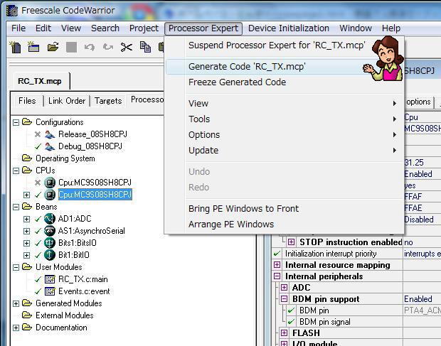Toggle the X mark beside disabled Cpu
This screenshot has height=346, width=441.
[38, 183]
